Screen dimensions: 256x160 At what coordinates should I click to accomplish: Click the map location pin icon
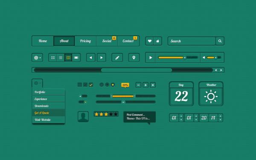point(134,58)
